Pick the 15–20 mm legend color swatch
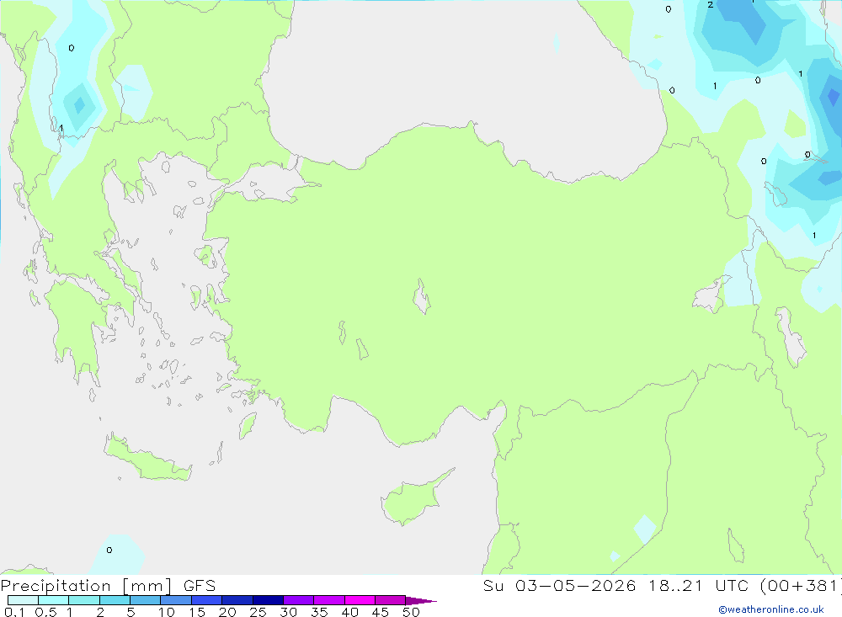Image resolution: width=842 pixels, height=617 pixels. [206, 600]
